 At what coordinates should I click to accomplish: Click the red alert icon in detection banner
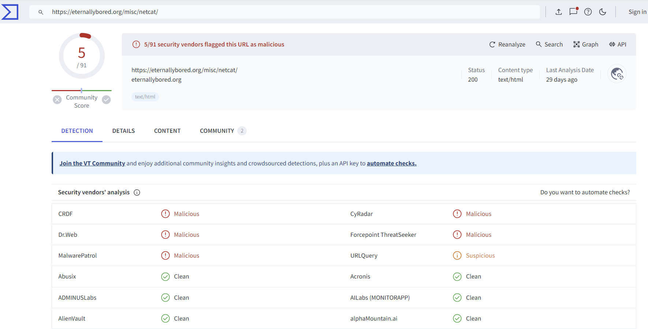point(136,44)
